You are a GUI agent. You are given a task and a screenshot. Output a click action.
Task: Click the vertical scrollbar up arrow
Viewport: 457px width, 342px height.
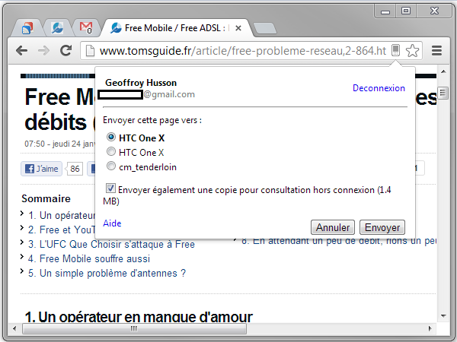coord(443,71)
